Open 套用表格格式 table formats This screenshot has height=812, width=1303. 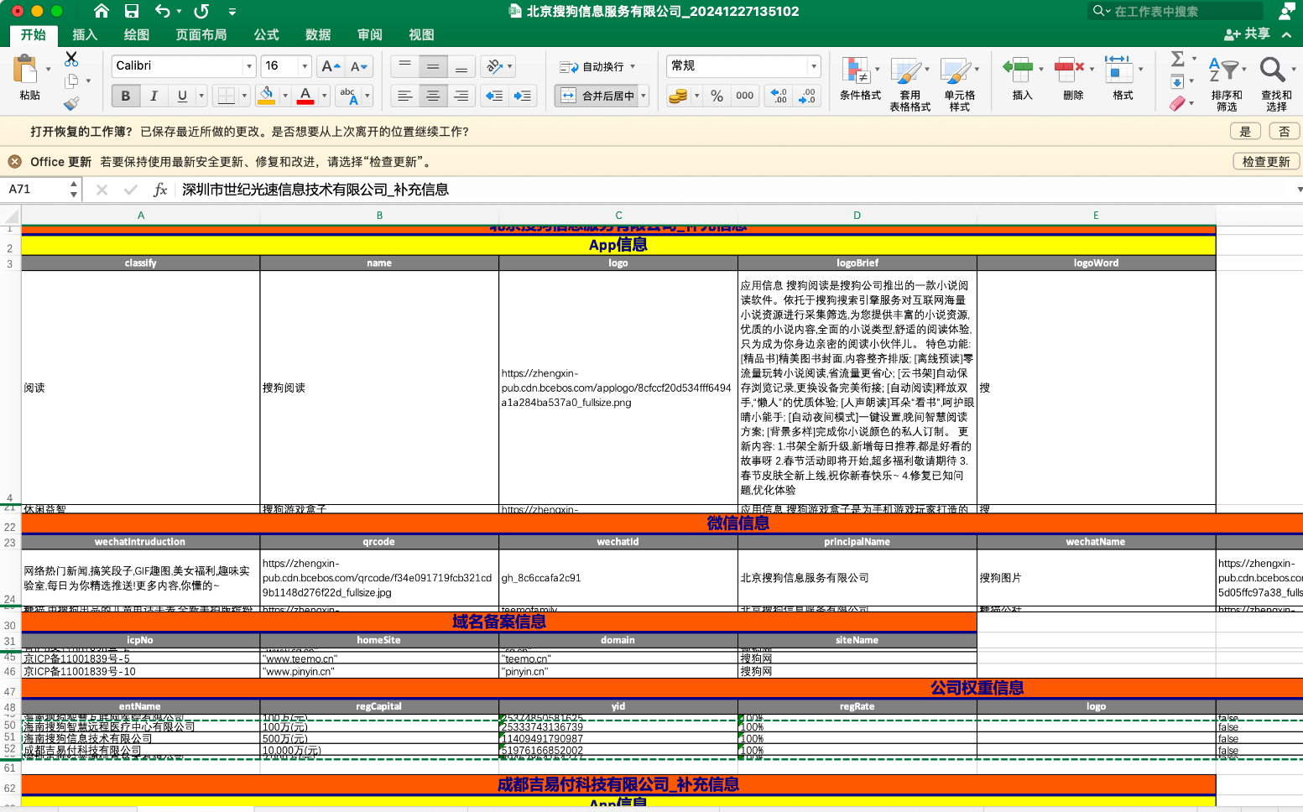pyautogui.click(x=910, y=84)
